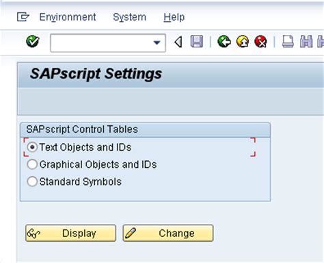Select Text Objects and IDs radio button
This screenshot has width=324, height=263.
[x=32, y=147]
